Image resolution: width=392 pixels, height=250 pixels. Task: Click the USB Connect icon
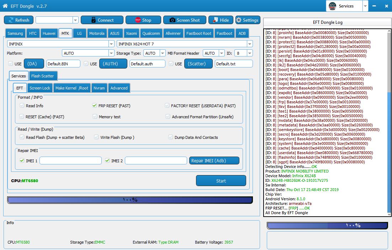94,20
